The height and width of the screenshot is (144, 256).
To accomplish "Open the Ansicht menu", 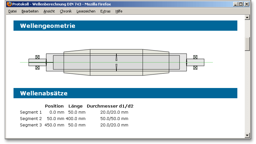I will tap(49, 11).
